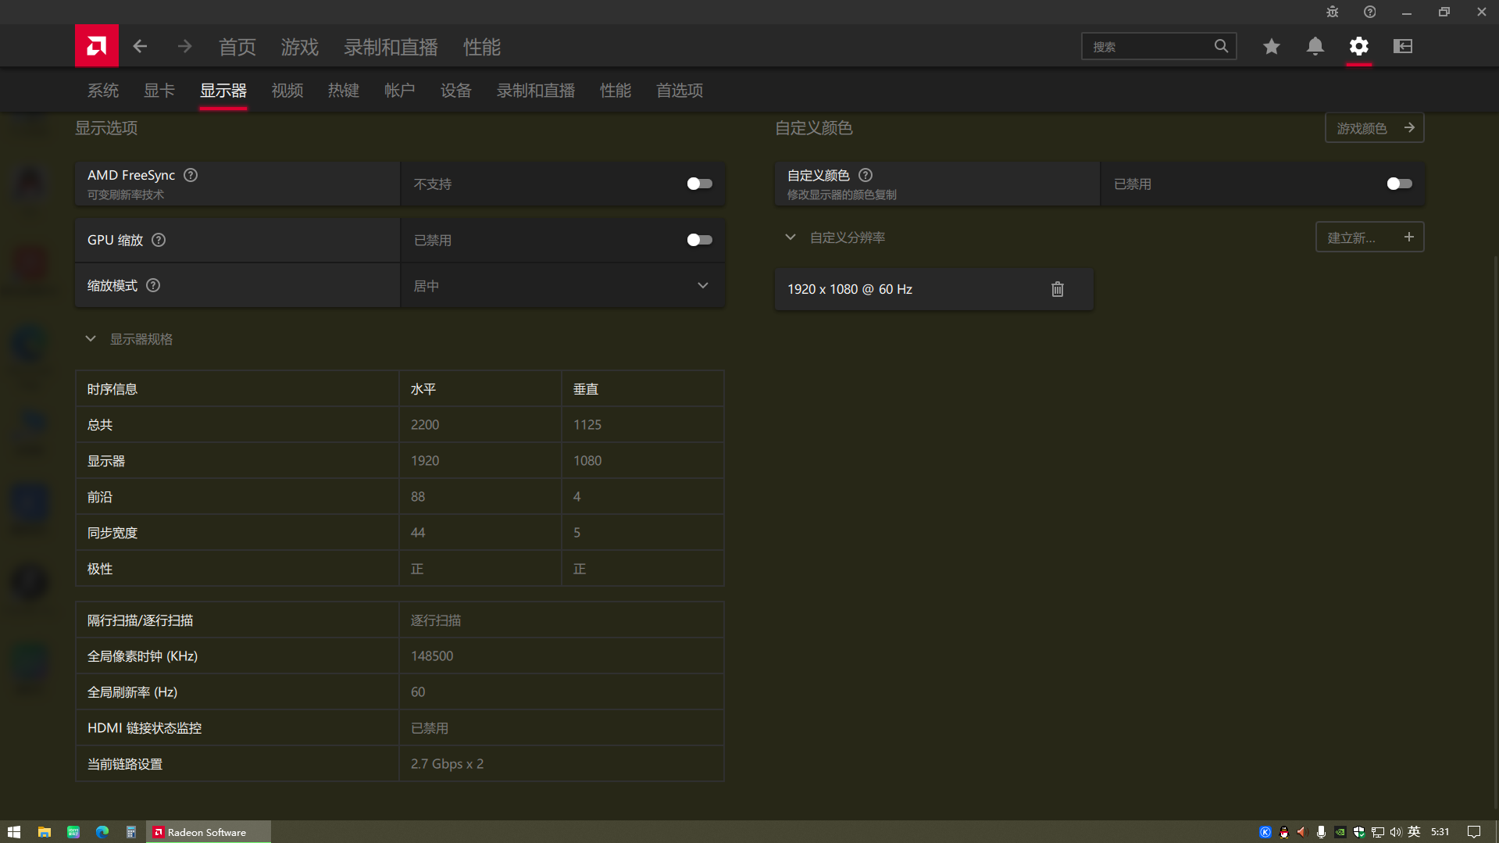Viewport: 1499px width, 843px height.
Task: Click the back navigation arrow
Action: pos(140,46)
